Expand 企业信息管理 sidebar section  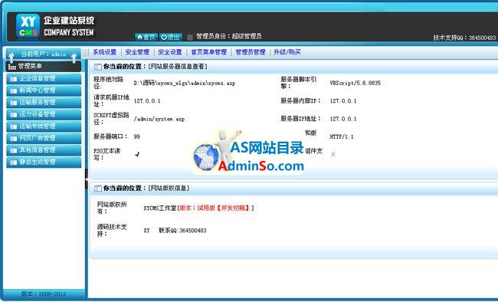44,79
